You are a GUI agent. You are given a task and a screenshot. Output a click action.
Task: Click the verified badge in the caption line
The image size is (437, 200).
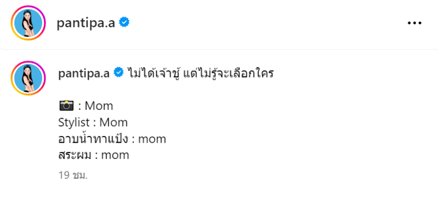[119, 73]
